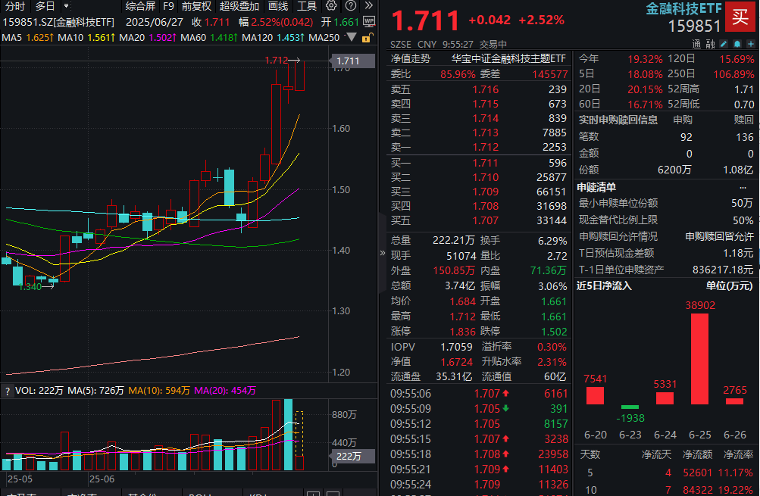
Task: Click the 09:55:18 trade row 23958
Action: click(x=479, y=454)
